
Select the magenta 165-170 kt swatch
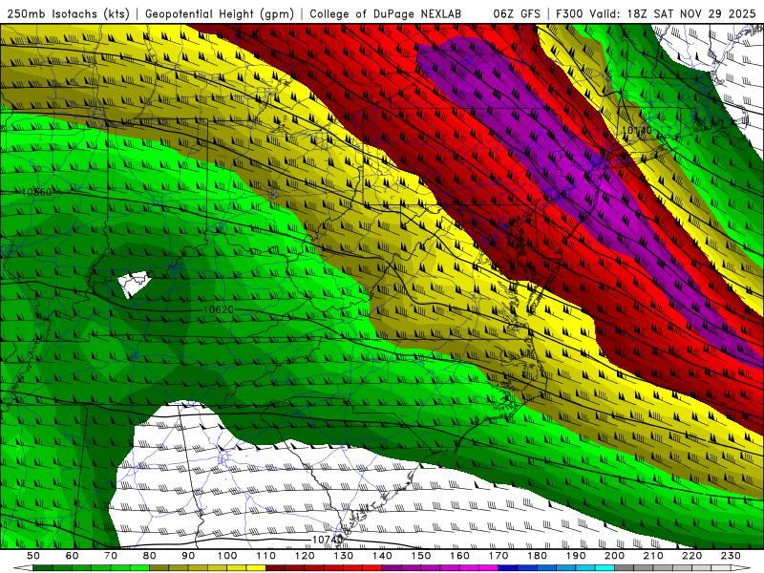coord(489,568)
